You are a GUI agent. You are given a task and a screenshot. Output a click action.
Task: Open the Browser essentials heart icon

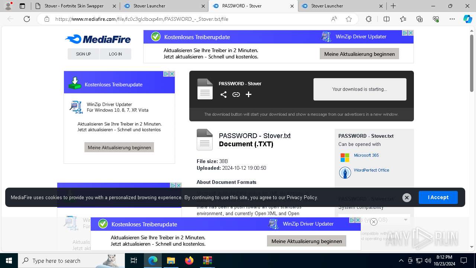436,19
